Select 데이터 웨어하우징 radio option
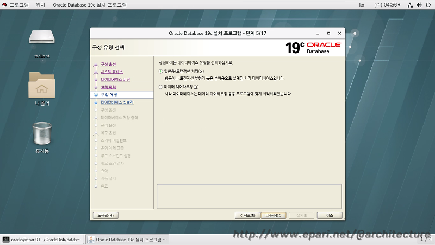 tap(160, 87)
